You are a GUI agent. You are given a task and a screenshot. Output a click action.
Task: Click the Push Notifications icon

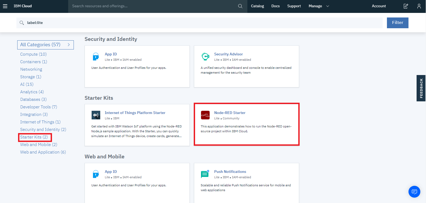[205, 174]
